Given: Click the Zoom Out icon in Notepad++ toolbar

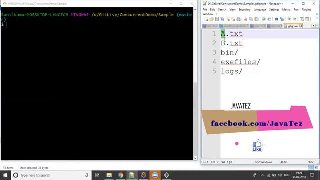Looking at the screenshot, I should coord(294,19).
